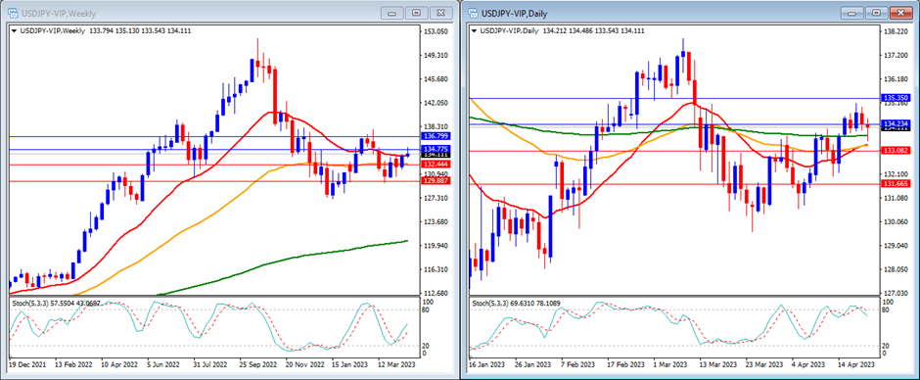Maximize the USDJPY-VIP,Daily chart window

(877, 13)
